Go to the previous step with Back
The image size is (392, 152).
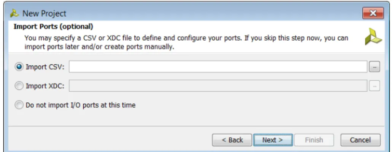click(x=232, y=140)
